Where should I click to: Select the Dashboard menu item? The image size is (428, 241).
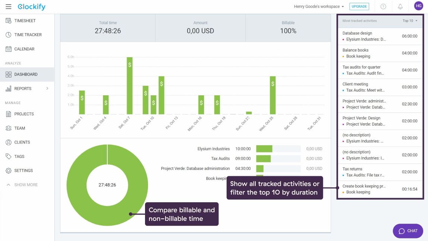click(26, 74)
